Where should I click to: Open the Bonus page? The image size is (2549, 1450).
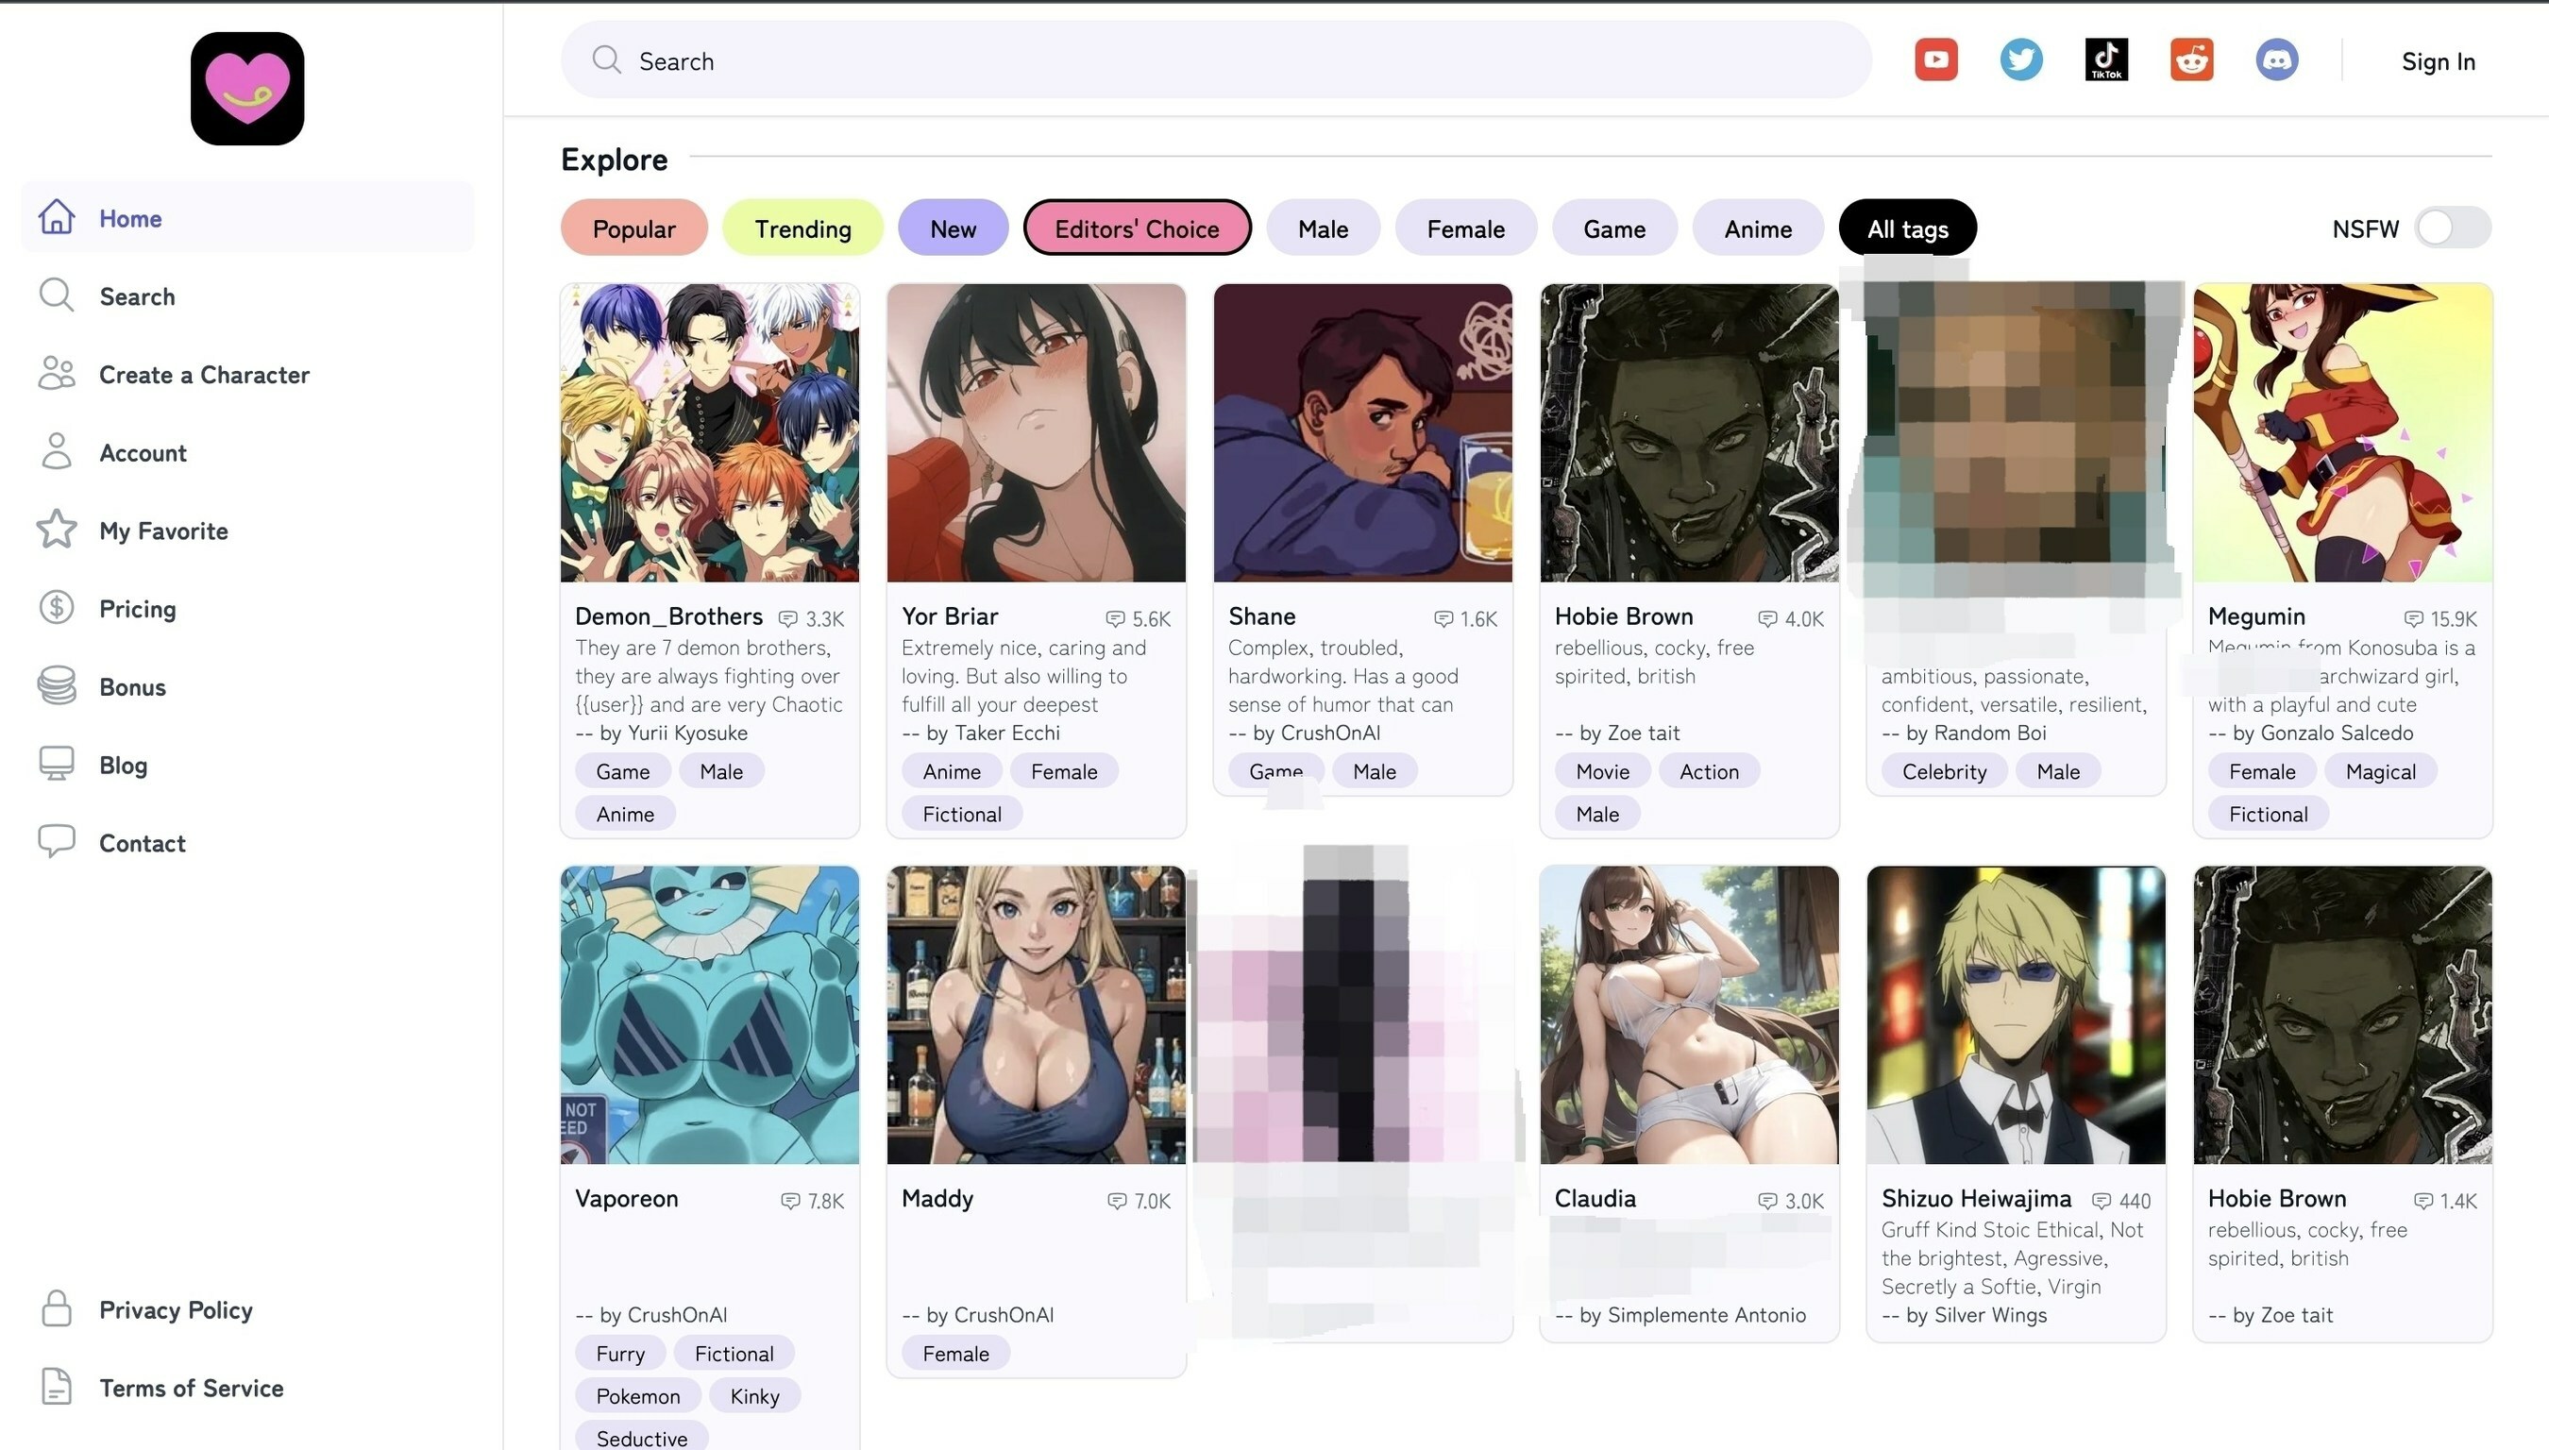132,686
